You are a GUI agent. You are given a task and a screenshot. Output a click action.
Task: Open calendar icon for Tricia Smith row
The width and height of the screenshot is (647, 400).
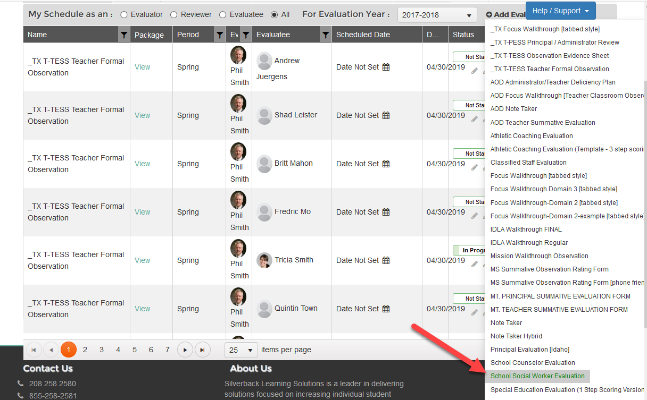click(x=386, y=260)
